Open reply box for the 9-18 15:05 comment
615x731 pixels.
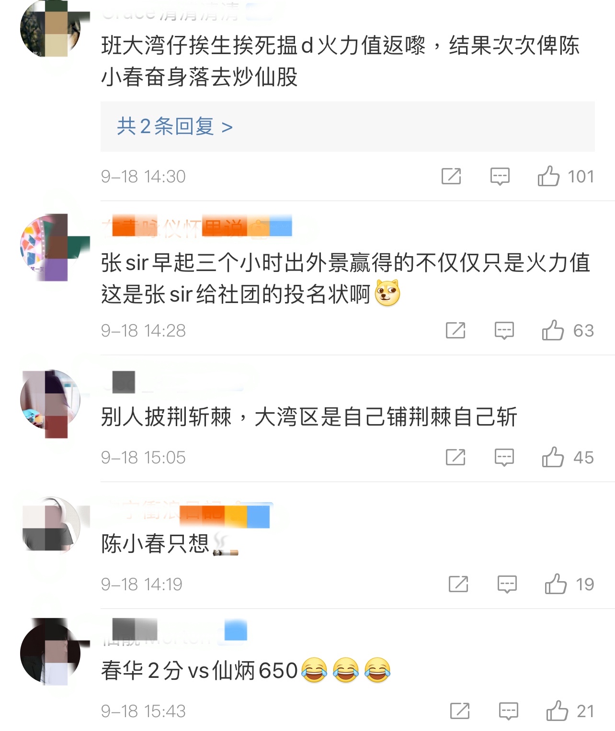coord(504,457)
